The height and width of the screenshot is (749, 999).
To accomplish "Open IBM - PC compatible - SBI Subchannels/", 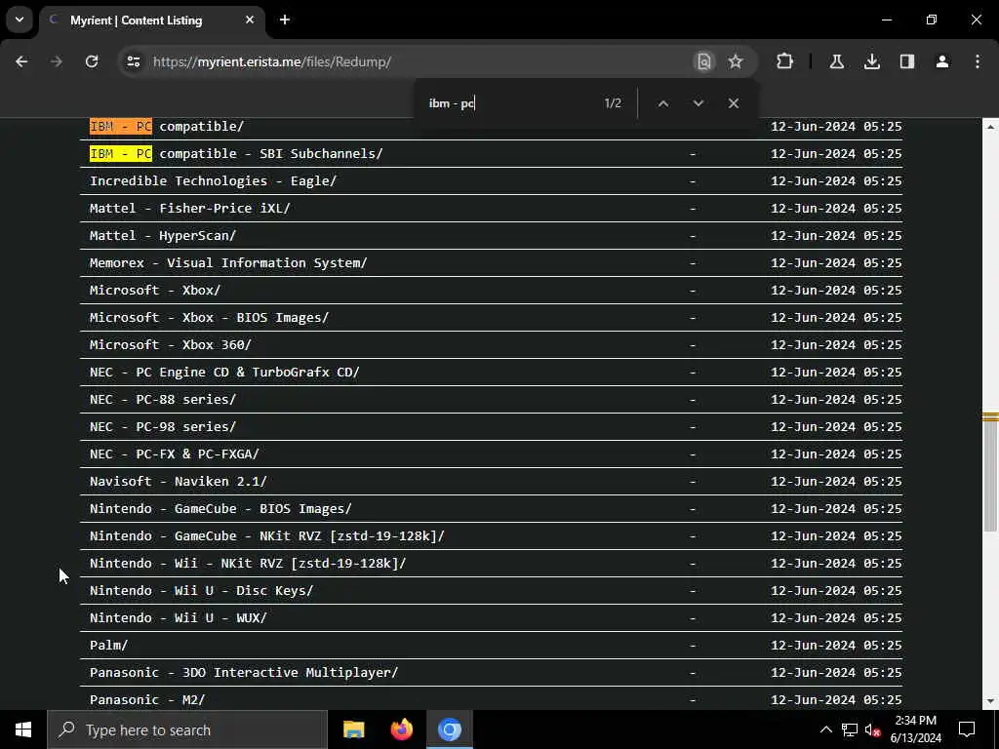I will pos(236,153).
